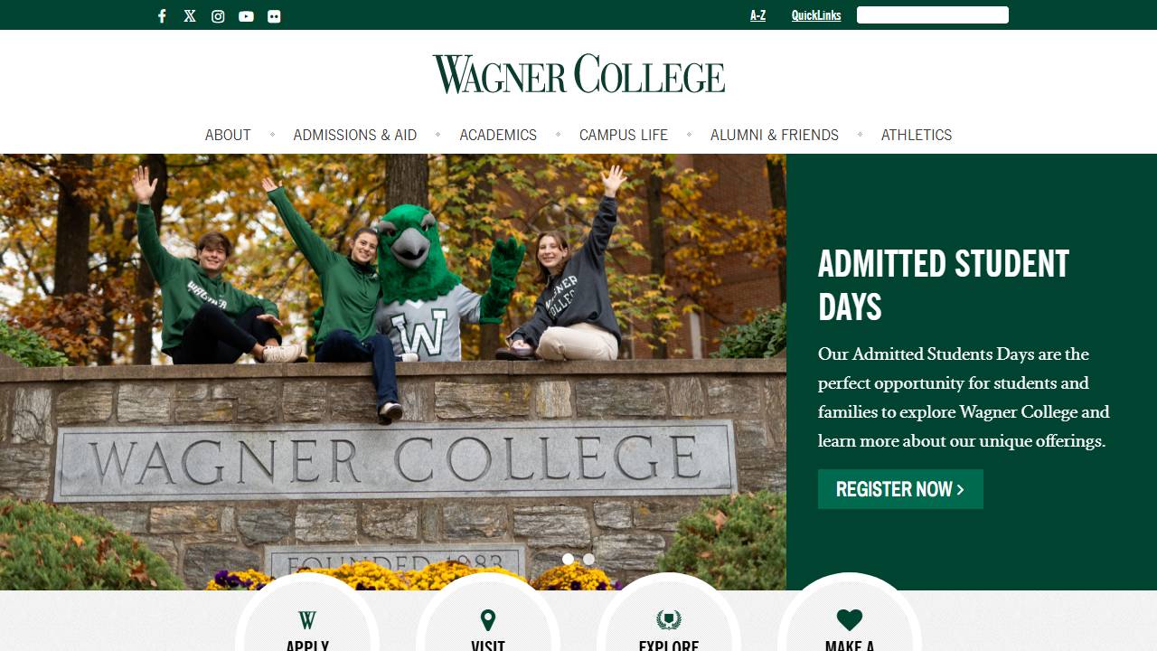This screenshot has height=651, width=1157.
Task: Open the Flickr social icon
Action: pyautogui.click(x=274, y=16)
